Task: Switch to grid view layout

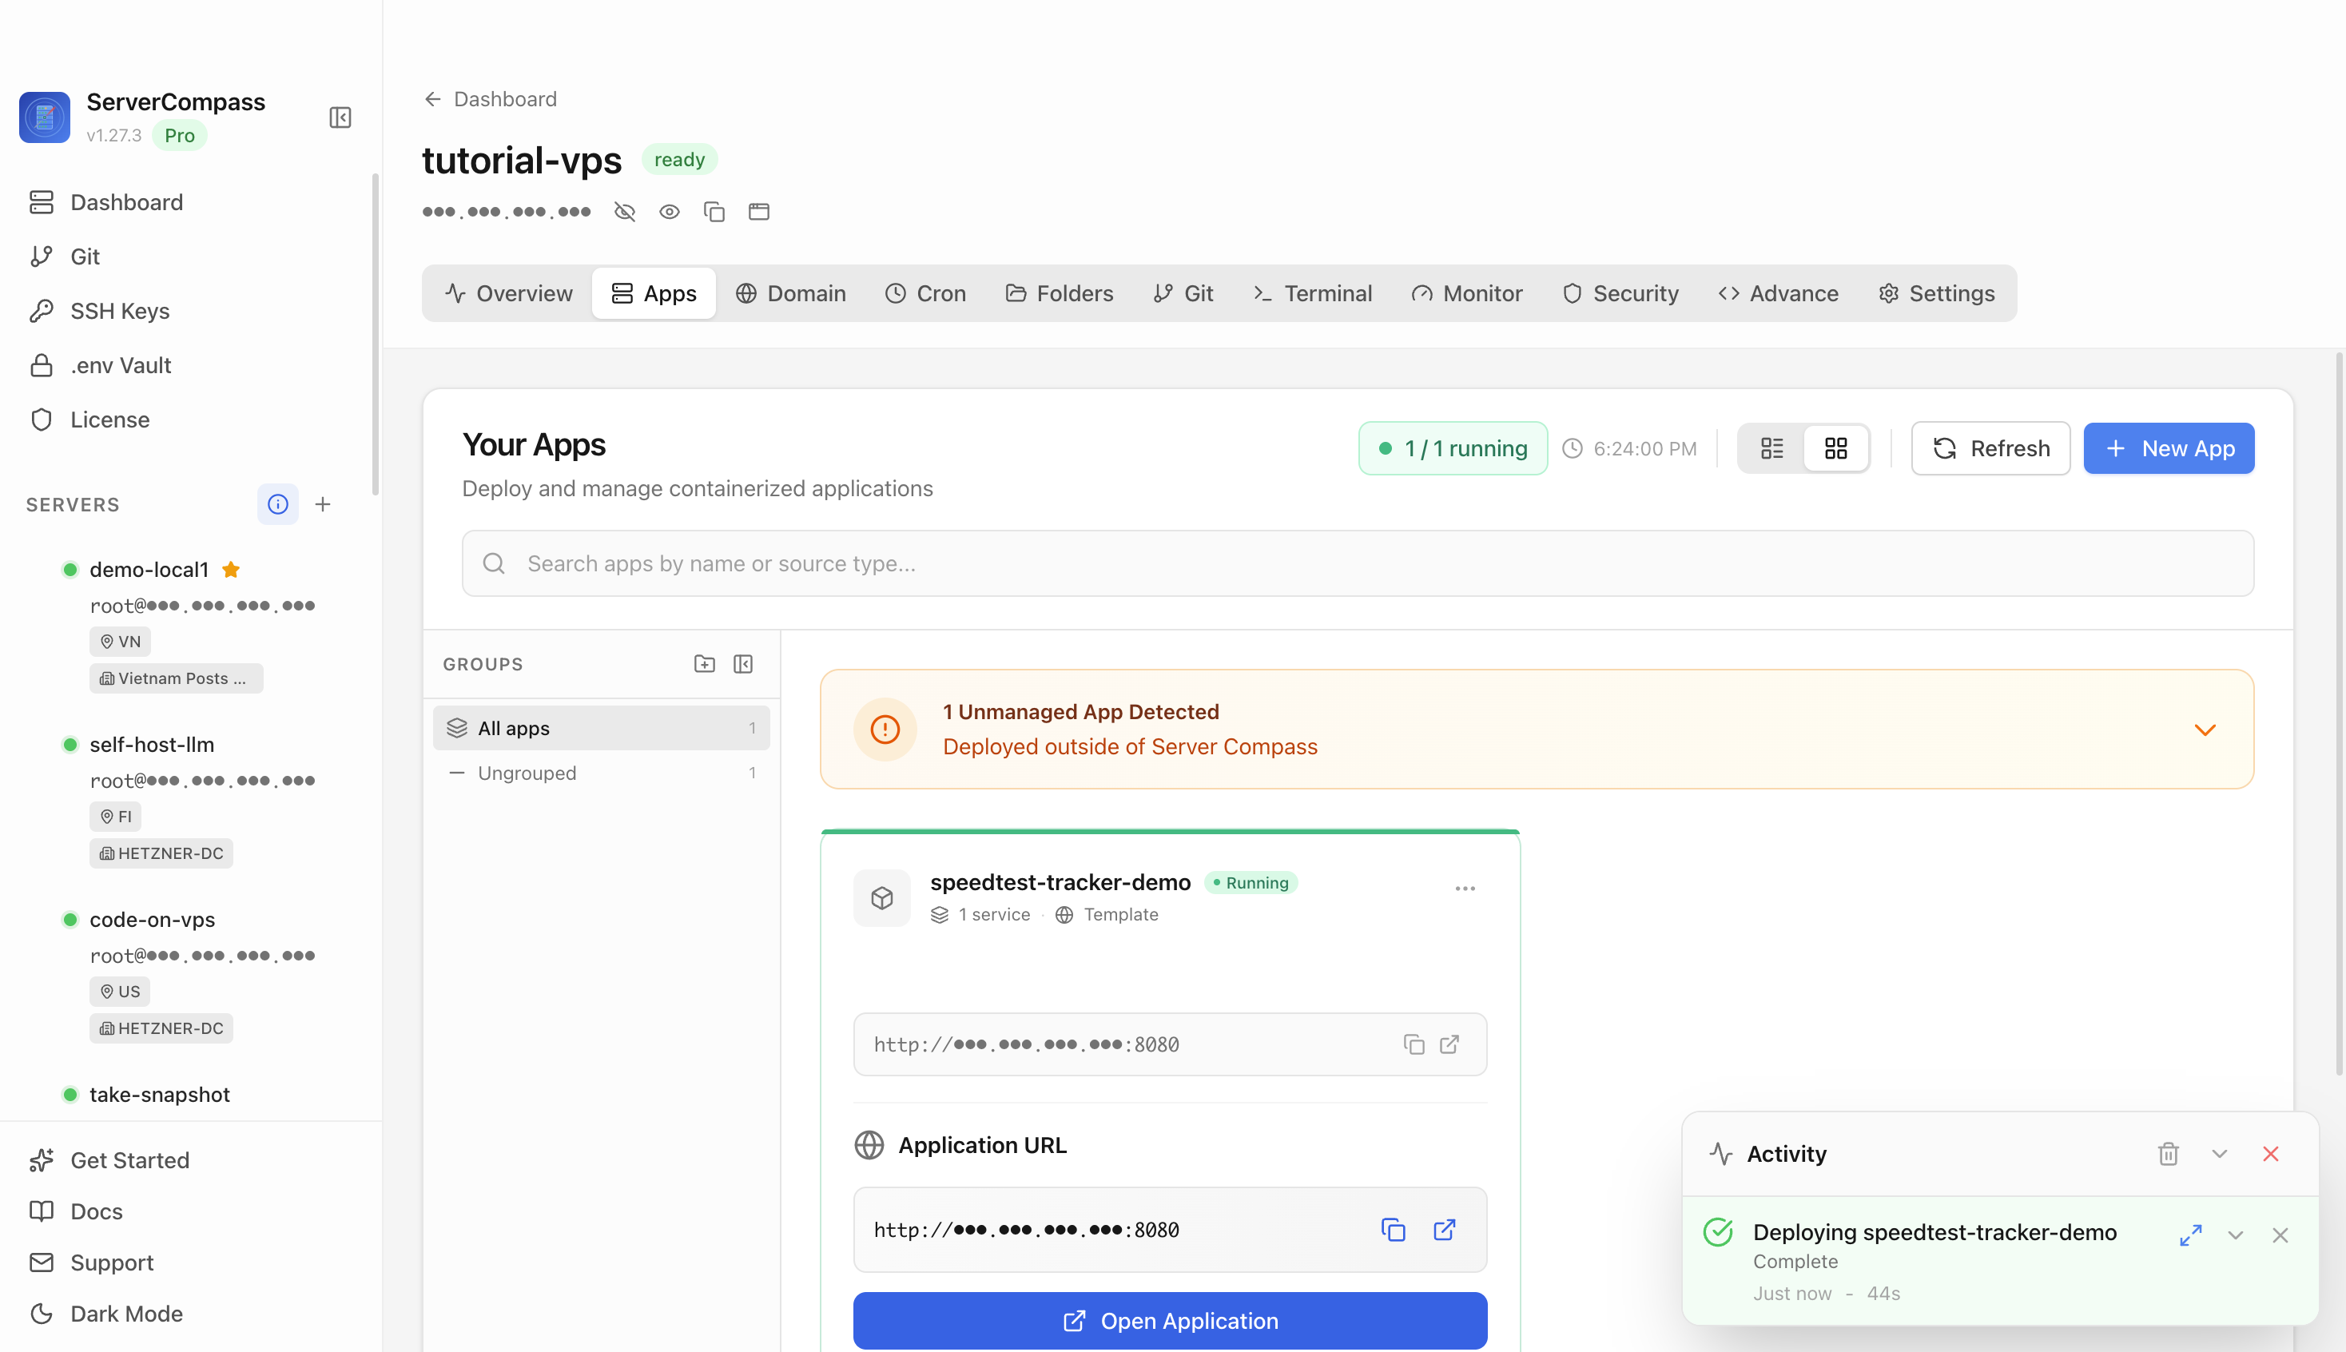Action: coord(1835,448)
